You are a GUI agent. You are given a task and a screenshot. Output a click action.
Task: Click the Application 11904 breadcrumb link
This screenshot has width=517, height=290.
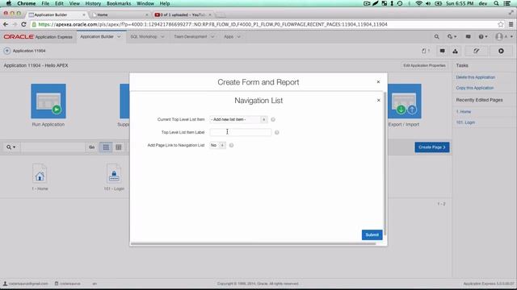pos(29,51)
